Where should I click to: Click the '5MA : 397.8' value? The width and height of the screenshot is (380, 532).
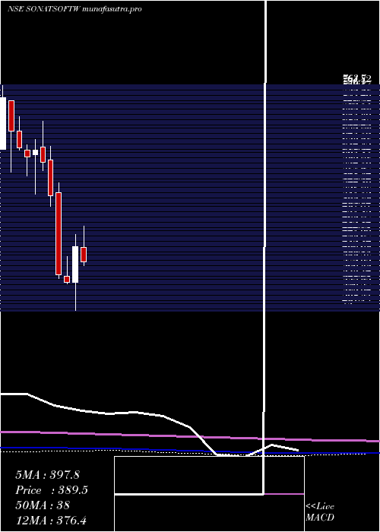coord(47,475)
